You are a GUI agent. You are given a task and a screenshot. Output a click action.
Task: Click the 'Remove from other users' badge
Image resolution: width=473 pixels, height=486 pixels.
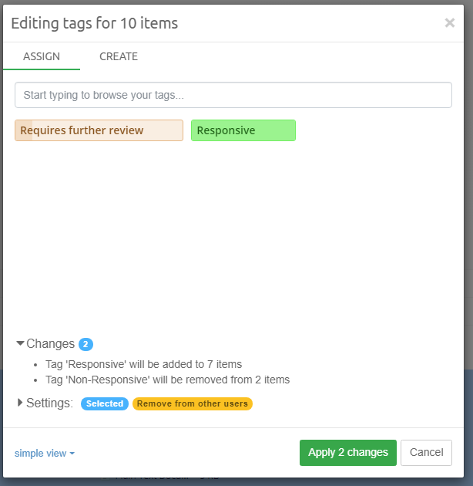pyautogui.click(x=193, y=403)
